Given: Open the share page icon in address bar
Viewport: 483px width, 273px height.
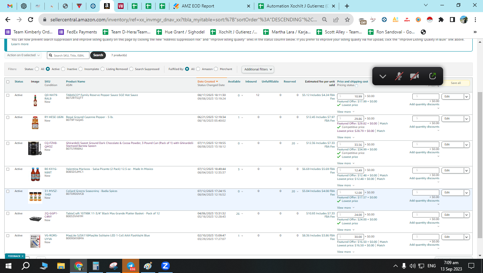Looking at the screenshot, I should (x=336, y=20).
